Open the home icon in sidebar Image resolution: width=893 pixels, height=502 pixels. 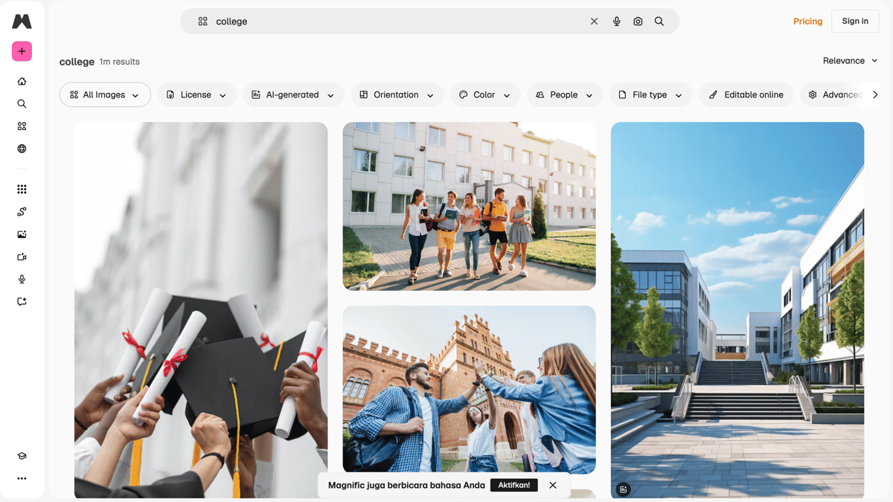(x=22, y=82)
